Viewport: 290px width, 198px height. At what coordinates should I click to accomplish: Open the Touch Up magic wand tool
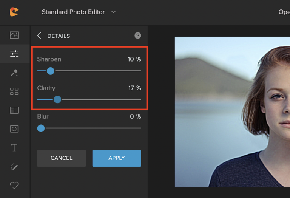14,73
